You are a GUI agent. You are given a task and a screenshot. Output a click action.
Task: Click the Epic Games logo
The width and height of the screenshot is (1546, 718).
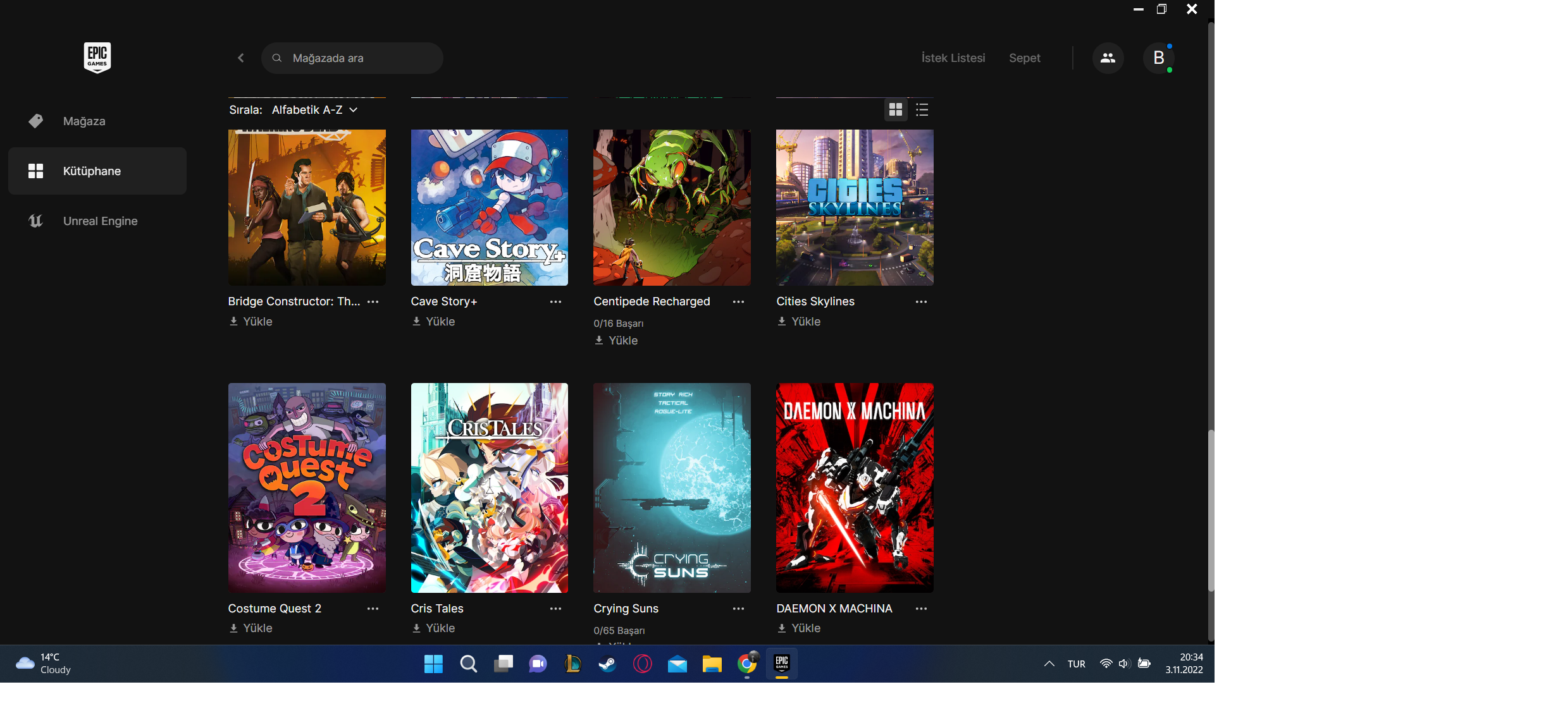(97, 58)
